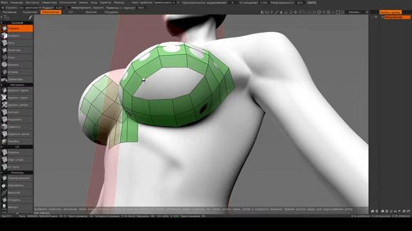Toggle the Инвертировать зеркало checkbox
The image size is (412, 231).
pos(69,8)
